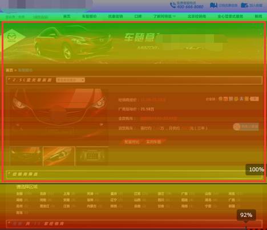
Task: Expand the 了解阿特兹 navigation dropdown
Action: (x=164, y=17)
